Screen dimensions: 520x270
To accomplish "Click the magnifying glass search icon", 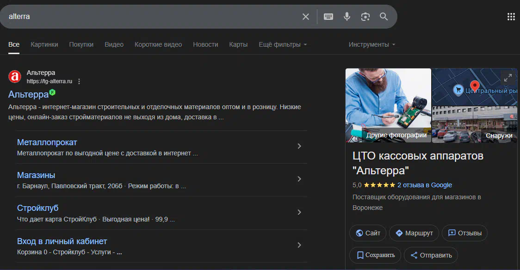I will (384, 17).
